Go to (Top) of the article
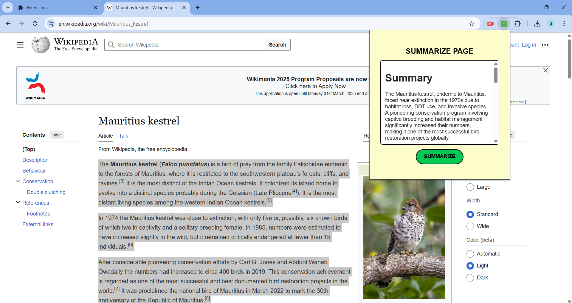Image resolution: width=572 pixels, height=303 pixels. click(29, 149)
